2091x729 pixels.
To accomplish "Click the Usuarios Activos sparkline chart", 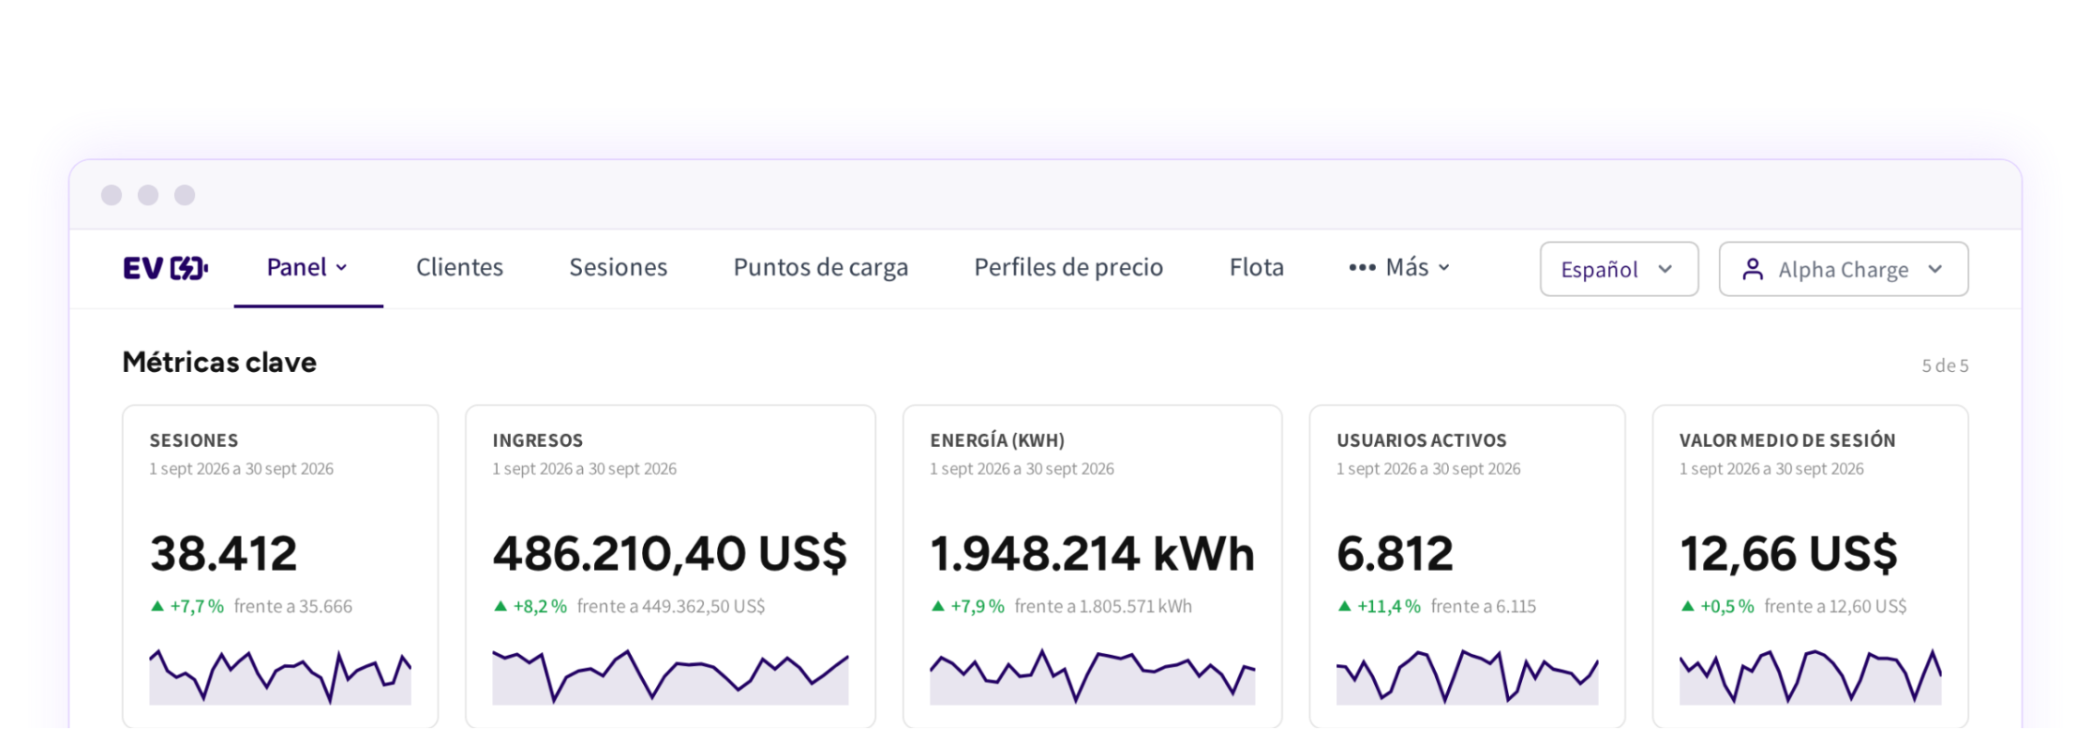I will click(1467, 676).
